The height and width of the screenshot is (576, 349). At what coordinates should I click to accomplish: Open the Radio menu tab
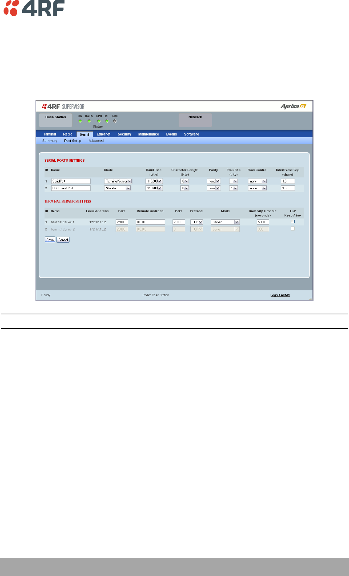click(68, 134)
